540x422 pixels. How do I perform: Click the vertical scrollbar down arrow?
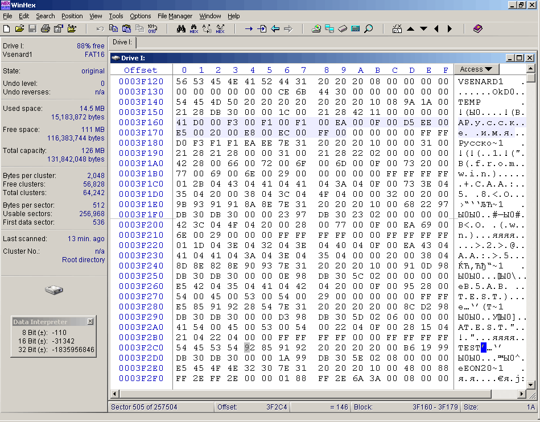[530, 384]
